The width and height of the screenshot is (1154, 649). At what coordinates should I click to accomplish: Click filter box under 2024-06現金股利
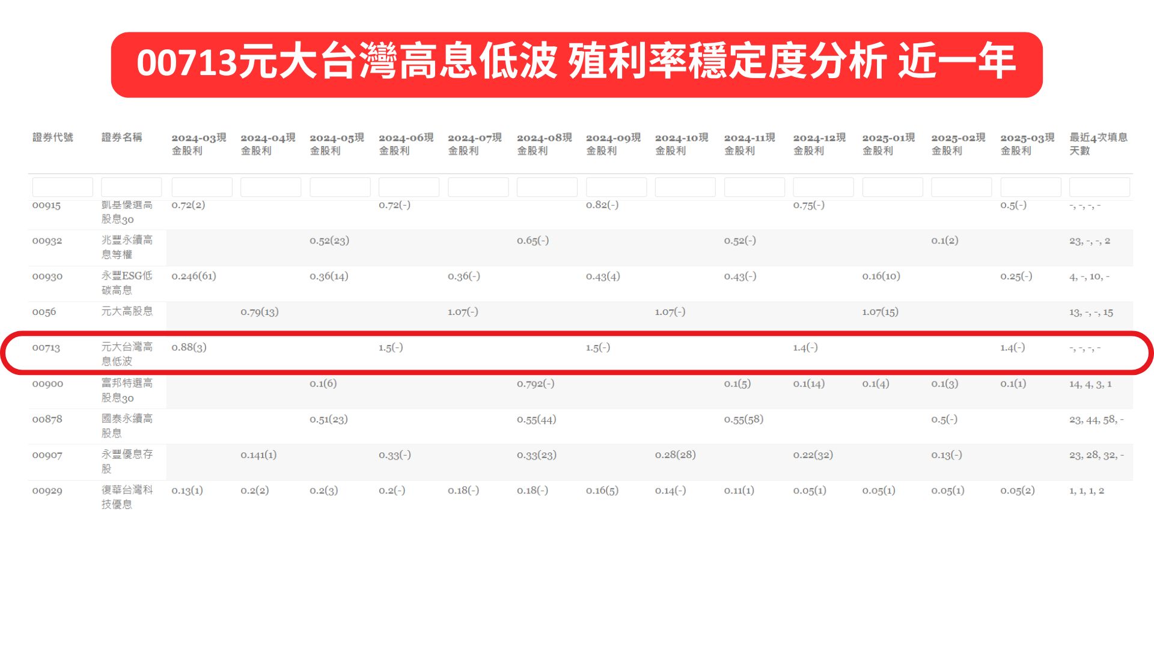409,187
